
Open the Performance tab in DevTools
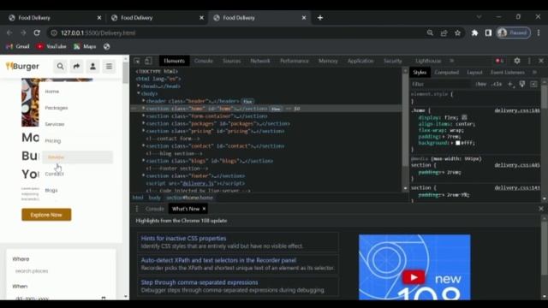point(295,61)
